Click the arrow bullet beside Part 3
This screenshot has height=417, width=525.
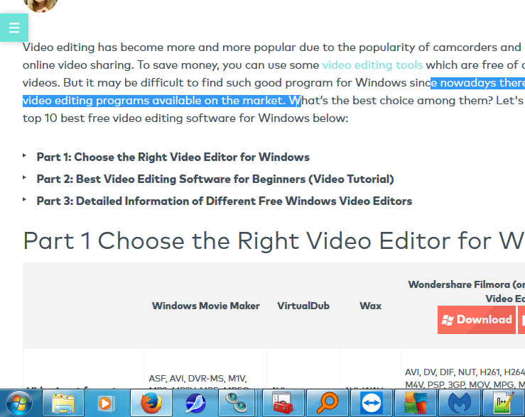[x=24, y=200]
